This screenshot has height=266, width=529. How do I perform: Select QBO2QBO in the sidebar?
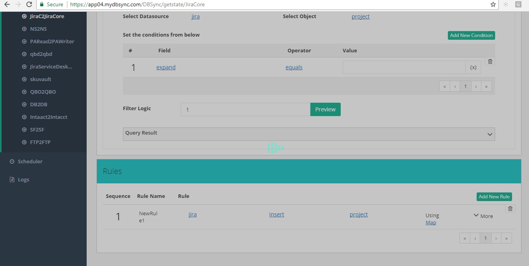pyautogui.click(x=43, y=92)
